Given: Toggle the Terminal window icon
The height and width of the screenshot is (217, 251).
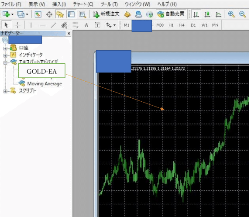Looking at the screenshot, I should [x=71, y=14].
